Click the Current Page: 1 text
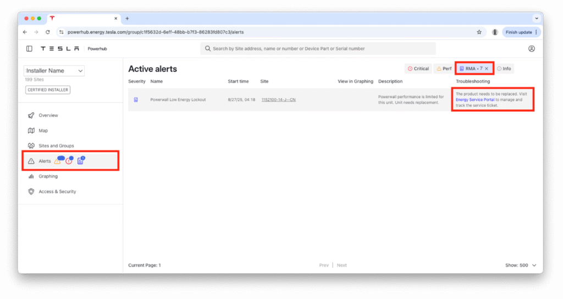 [x=145, y=266]
